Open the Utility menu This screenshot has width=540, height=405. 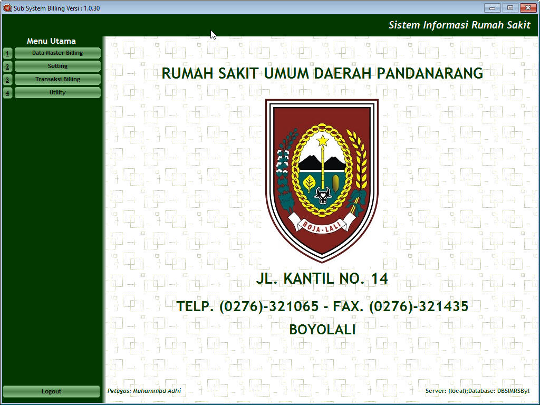57,92
